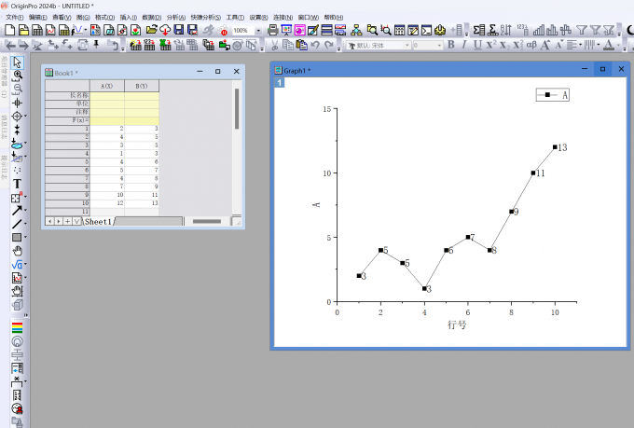The width and height of the screenshot is (634, 428).
Task: Select the Rectangle drawing tool
Action: [x=17, y=237]
